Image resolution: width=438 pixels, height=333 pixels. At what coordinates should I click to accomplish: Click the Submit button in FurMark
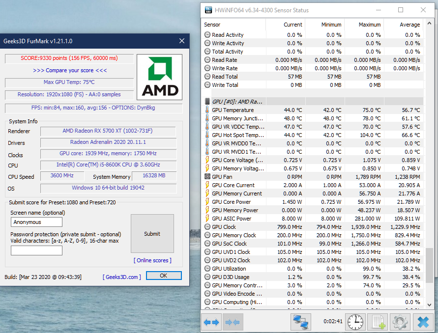152,234
